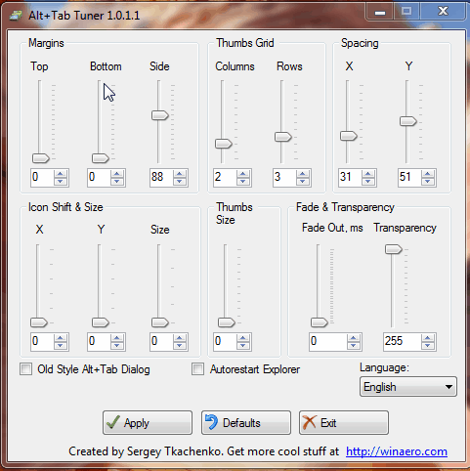The width and height of the screenshot is (470, 471).
Task: Click the Margins Bottom value field
Action: point(99,178)
